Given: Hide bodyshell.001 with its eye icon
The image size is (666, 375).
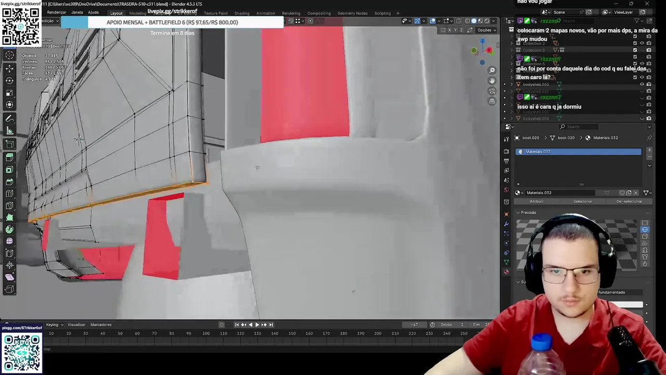Looking at the screenshot, I should 642,84.
